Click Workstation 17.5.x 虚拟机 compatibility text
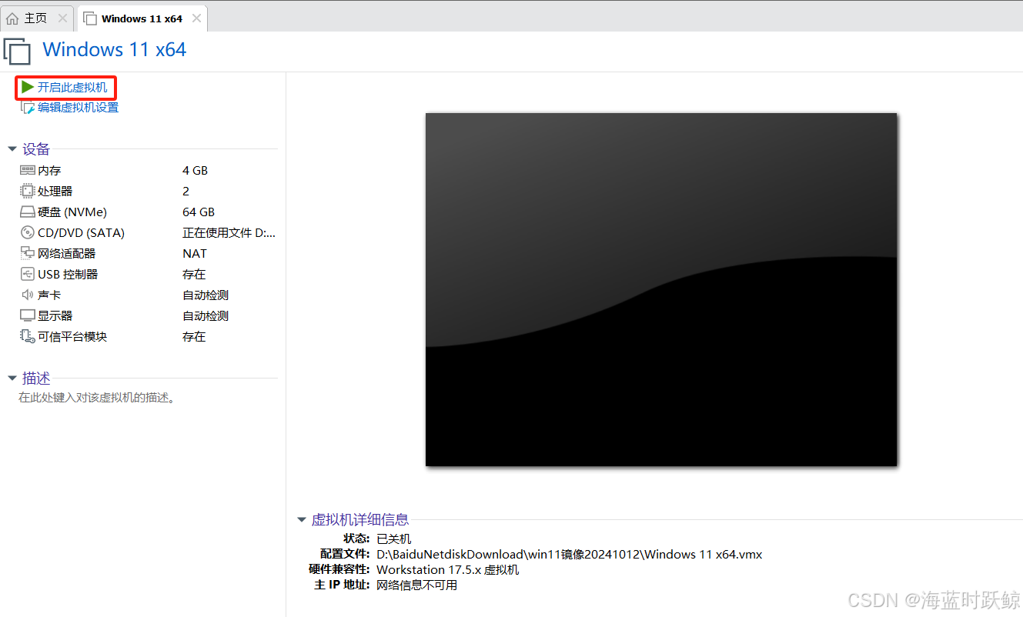The height and width of the screenshot is (617, 1023). click(448, 569)
